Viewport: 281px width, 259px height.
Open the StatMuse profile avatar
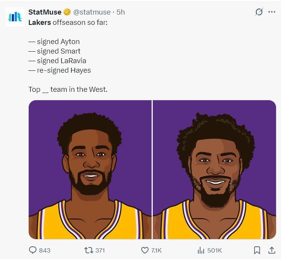pyautogui.click(x=15, y=17)
